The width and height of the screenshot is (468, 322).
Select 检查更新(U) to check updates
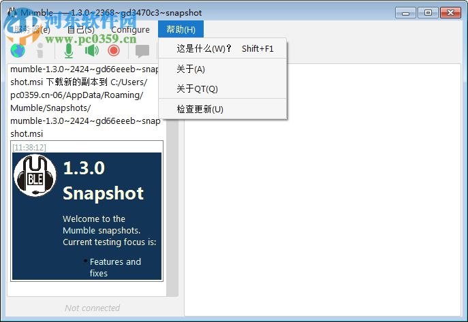222,109
